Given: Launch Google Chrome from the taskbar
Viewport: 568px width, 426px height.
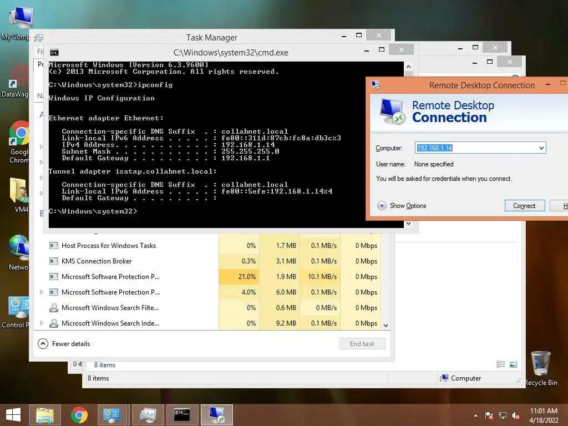Looking at the screenshot, I should pos(79,415).
